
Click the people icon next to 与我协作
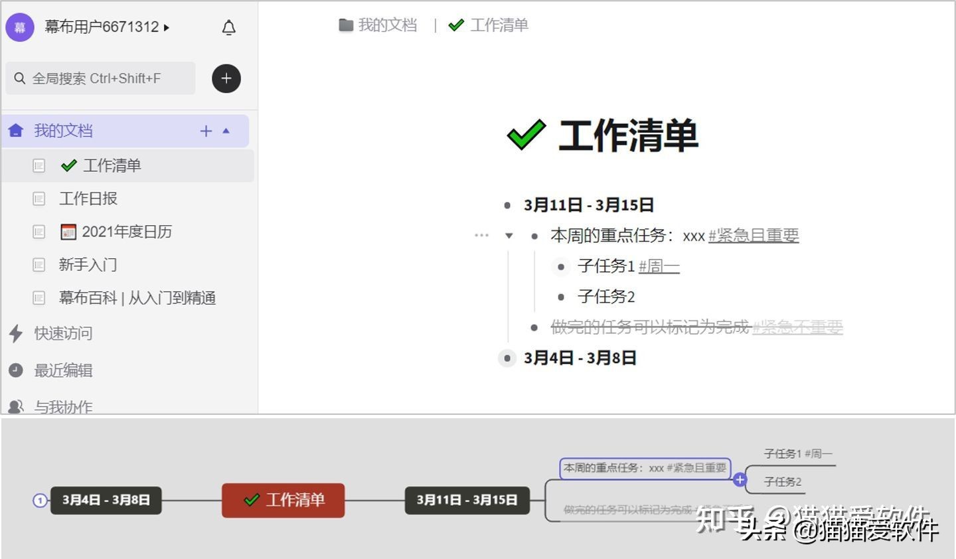16,406
